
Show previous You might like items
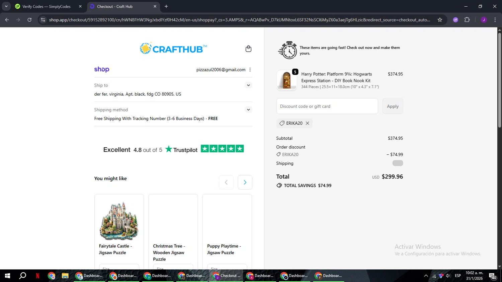click(x=226, y=182)
